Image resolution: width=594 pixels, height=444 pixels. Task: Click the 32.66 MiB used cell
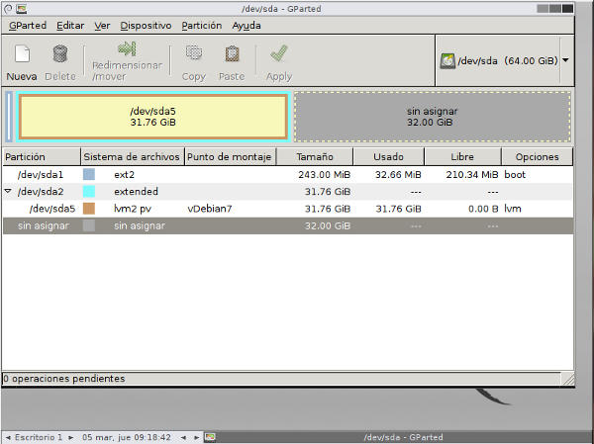tap(398, 175)
